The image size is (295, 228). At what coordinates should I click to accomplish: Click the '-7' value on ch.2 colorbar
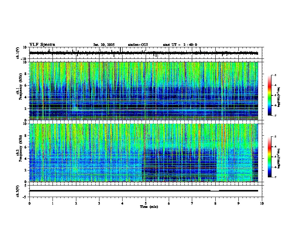(x=275, y=177)
